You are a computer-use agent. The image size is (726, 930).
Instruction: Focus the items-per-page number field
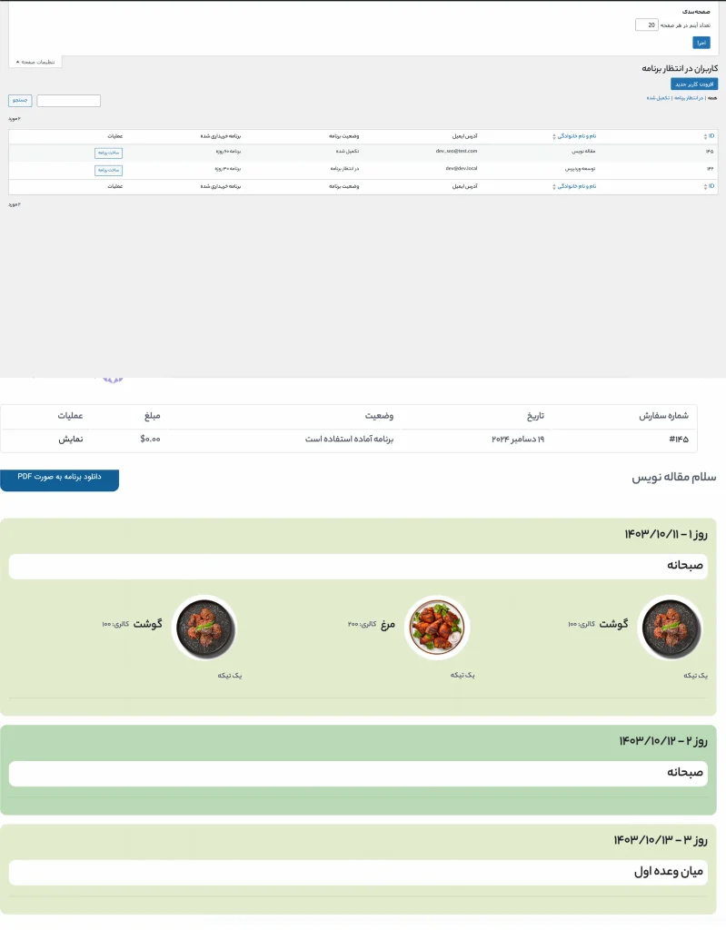click(646, 25)
